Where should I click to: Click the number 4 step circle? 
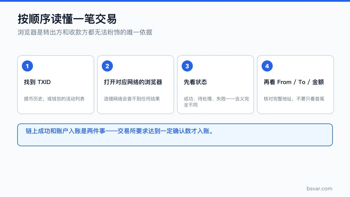click(267, 66)
